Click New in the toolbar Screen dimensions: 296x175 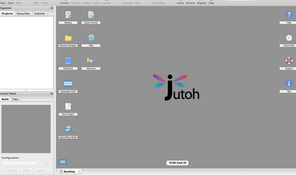point(3,2)
